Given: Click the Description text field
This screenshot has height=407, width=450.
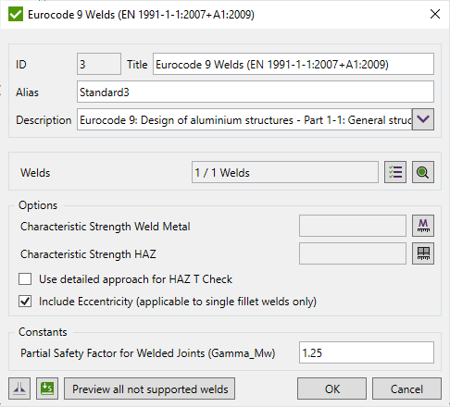Looking at the screenshot, I should coord(244,119).
